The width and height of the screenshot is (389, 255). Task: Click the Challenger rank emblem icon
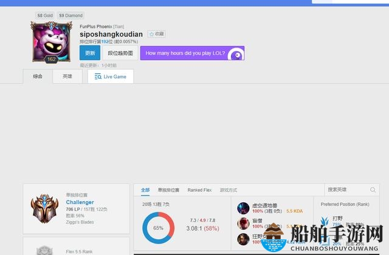click(x=44, y=209)
